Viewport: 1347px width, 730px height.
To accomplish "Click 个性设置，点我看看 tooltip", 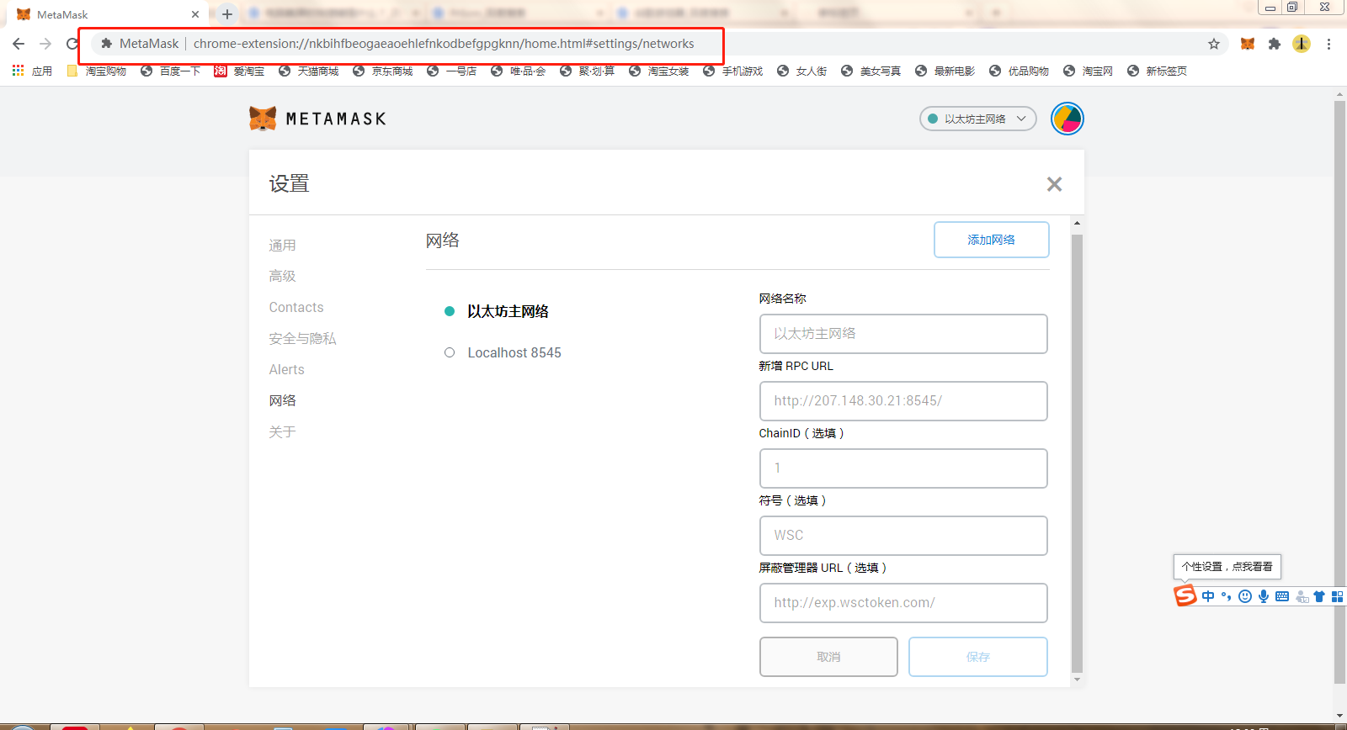I will point(1227,567).
